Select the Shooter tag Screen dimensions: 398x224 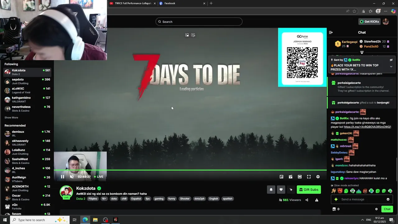pos(185,199)
